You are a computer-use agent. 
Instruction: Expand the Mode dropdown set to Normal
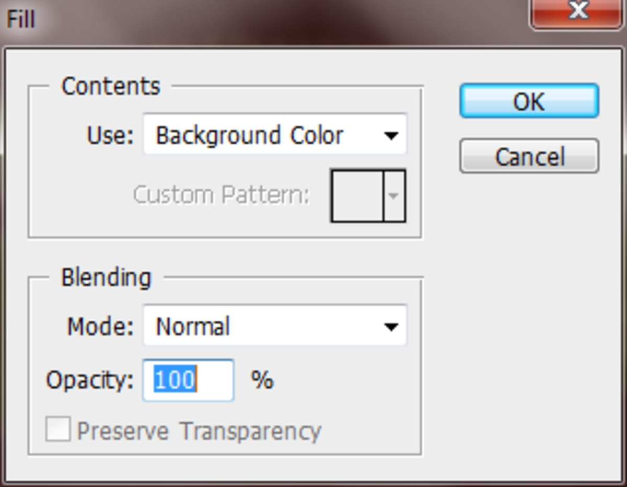274,326
